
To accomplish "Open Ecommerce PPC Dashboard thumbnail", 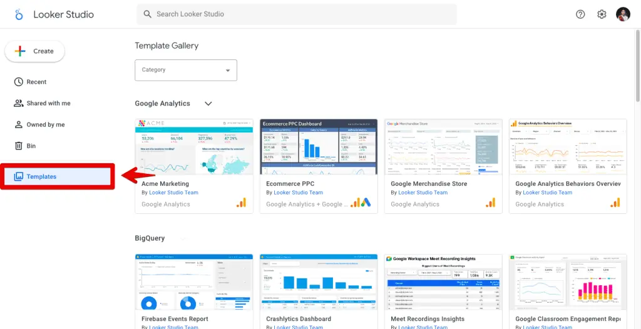I will [x=319, y=147].
